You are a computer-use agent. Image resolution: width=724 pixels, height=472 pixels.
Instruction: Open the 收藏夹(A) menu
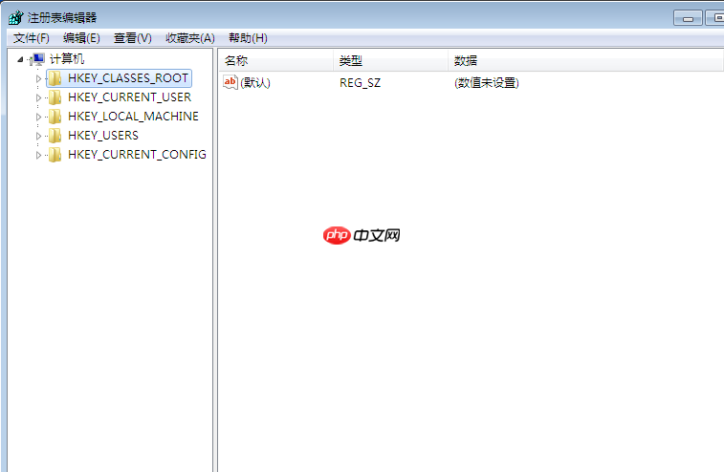[x=190, y=38]
